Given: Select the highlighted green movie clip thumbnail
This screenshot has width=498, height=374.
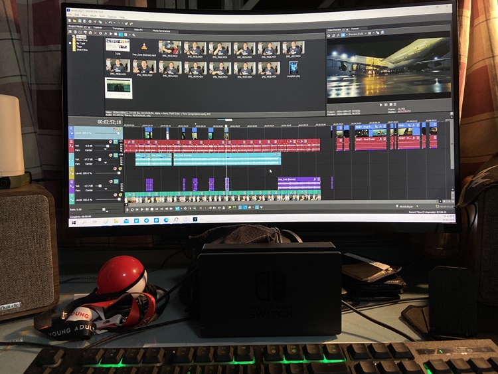Looking at the screenshot, I should tap(118, 88).
